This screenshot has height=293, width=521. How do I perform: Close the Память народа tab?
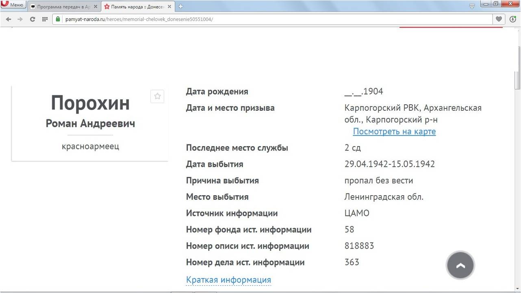click(170, 6)
